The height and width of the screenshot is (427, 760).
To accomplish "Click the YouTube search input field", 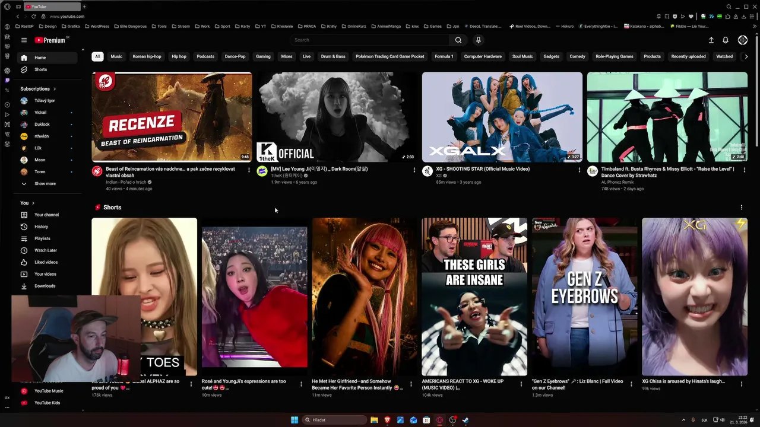I will (x=370, y=40).
